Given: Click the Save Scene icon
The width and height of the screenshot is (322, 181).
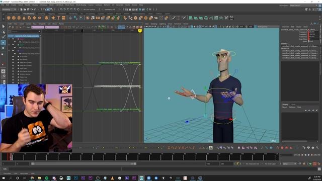Looking at the screenshot, I should click(28, 10).
